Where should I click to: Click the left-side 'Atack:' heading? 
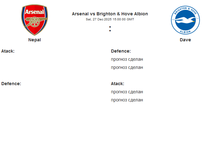tap(8, 51)
